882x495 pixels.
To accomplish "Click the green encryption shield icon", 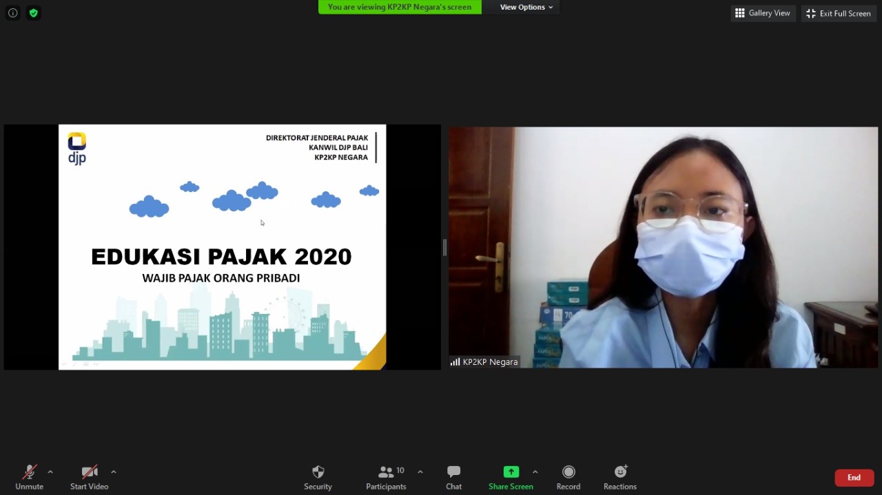I will 33,13.
